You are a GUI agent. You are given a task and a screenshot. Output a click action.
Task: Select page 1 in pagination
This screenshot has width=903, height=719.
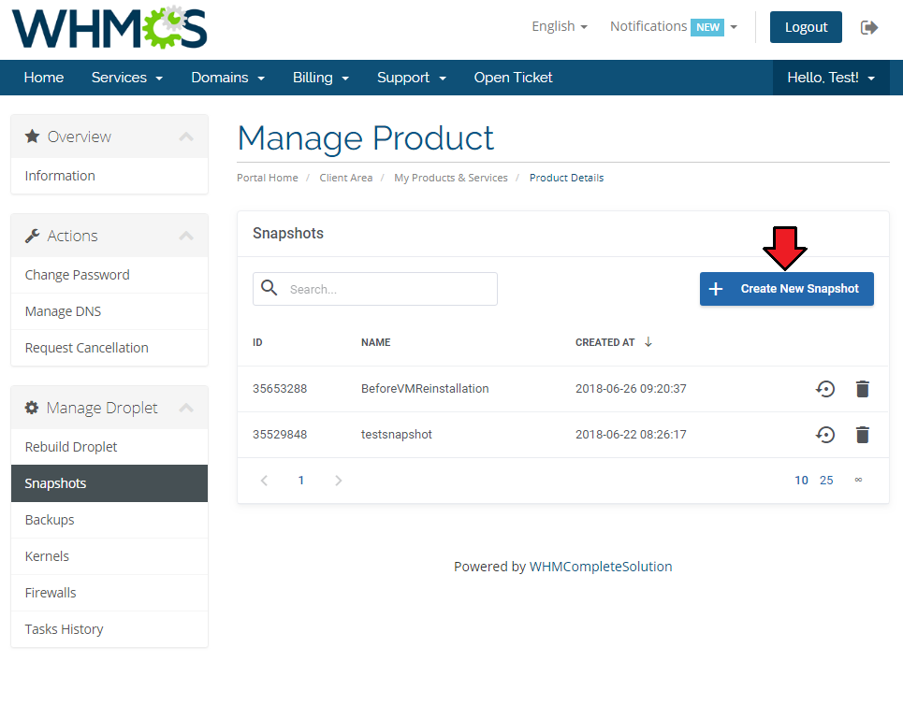point(300,481)
